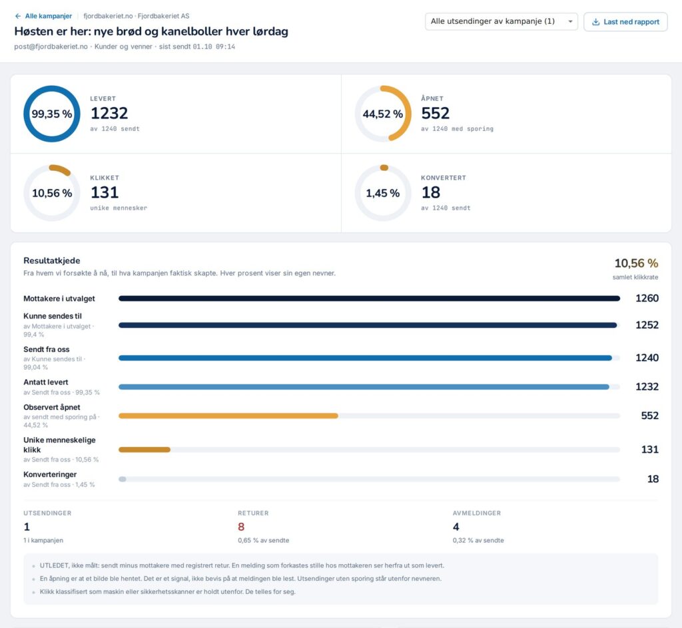Click the Kunder og venner list name
682x628 pixels.
pos(123,47)
